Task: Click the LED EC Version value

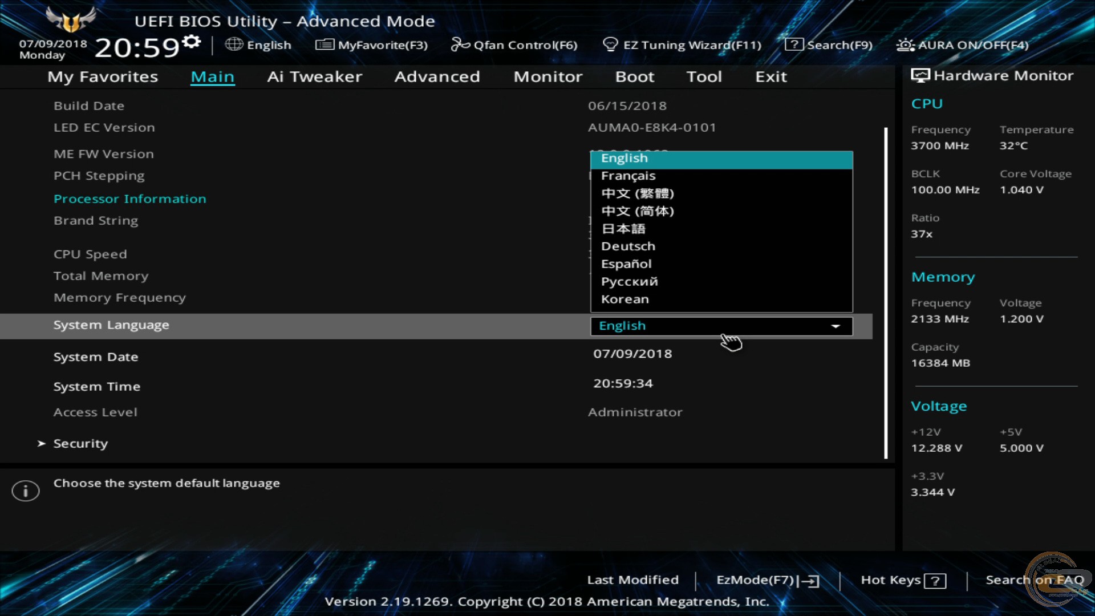Action: pyautogui.click(x=652, y=128)
